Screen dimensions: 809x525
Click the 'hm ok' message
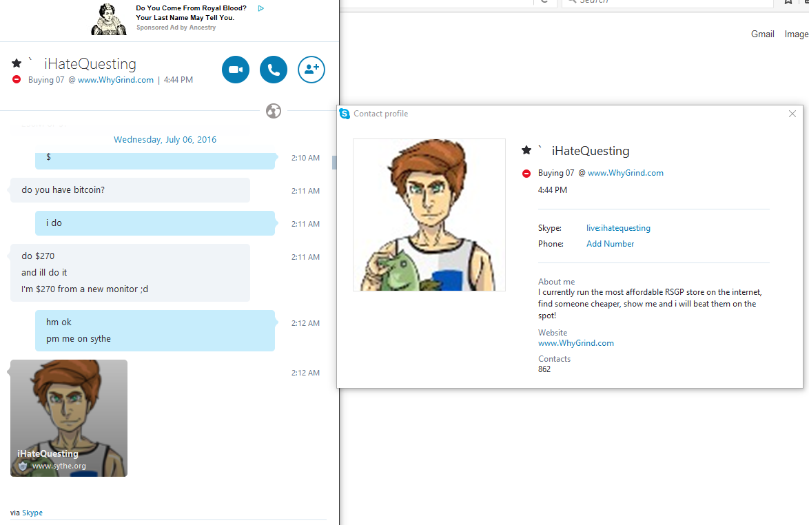coord(59,322)
